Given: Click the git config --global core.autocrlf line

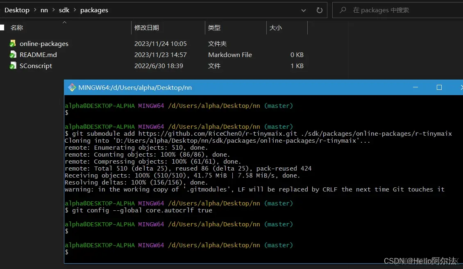Looking at the screenshot, I should coord(138,210).
